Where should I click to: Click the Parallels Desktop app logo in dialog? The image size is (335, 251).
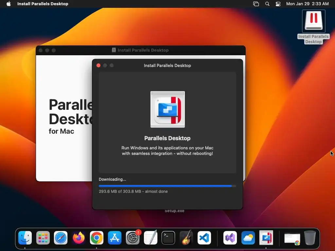[167, 109]
